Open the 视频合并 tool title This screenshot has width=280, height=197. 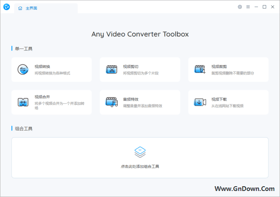click(x=42, y=97)
